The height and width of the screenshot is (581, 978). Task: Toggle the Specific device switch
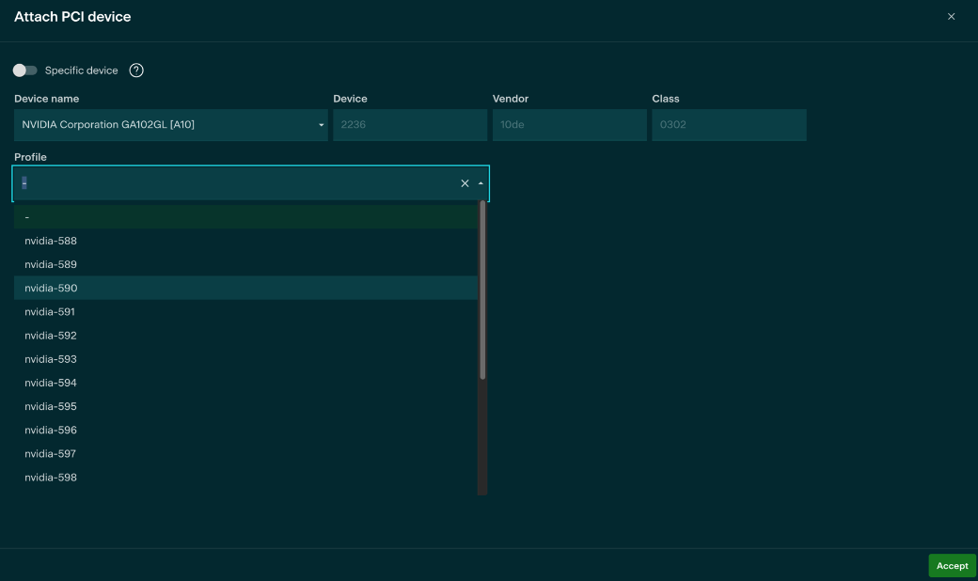[x=24, y=71]
